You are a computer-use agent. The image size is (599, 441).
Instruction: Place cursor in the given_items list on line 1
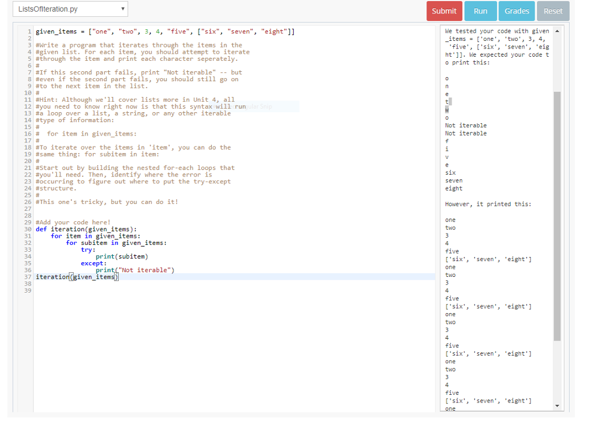(x=165, y=32)
